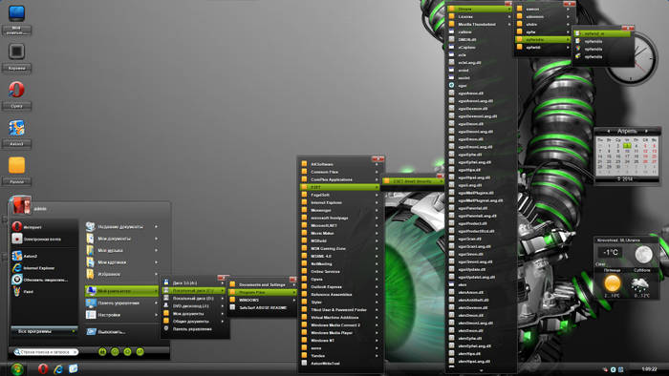Launch Internet Explorer from taskbar quick launch
The height and width of the screenshot is (376, 669).
click(x=58, y=368)
